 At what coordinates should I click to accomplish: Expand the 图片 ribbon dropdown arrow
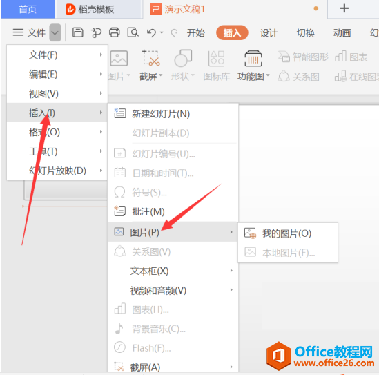[x=128, y=75]
